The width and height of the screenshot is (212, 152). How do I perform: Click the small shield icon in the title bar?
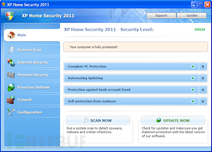[4, 5]
